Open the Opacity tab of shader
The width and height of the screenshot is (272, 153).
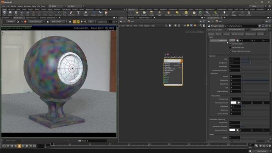click(218, 34)
